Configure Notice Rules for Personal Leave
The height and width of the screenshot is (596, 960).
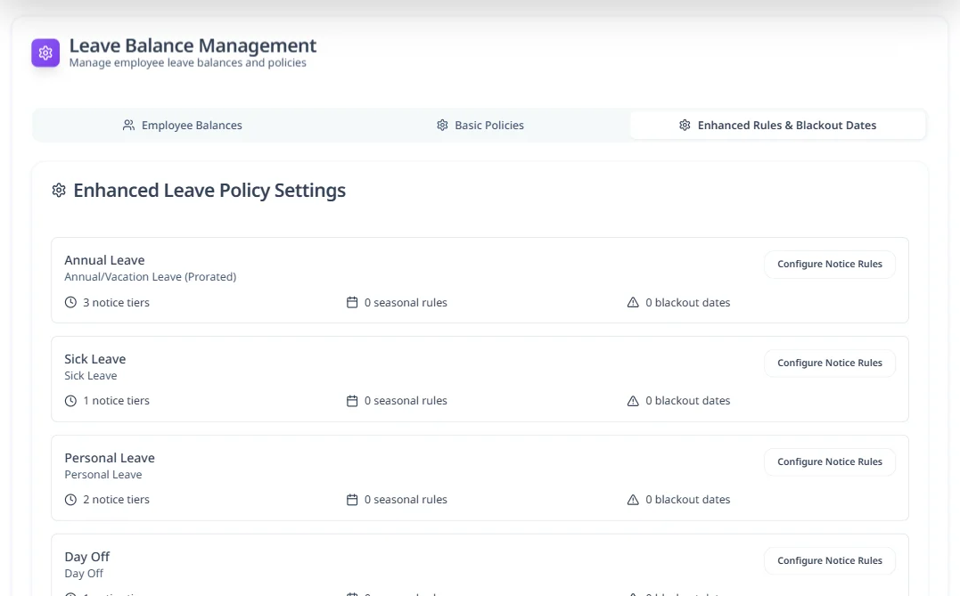click(830, 462)
